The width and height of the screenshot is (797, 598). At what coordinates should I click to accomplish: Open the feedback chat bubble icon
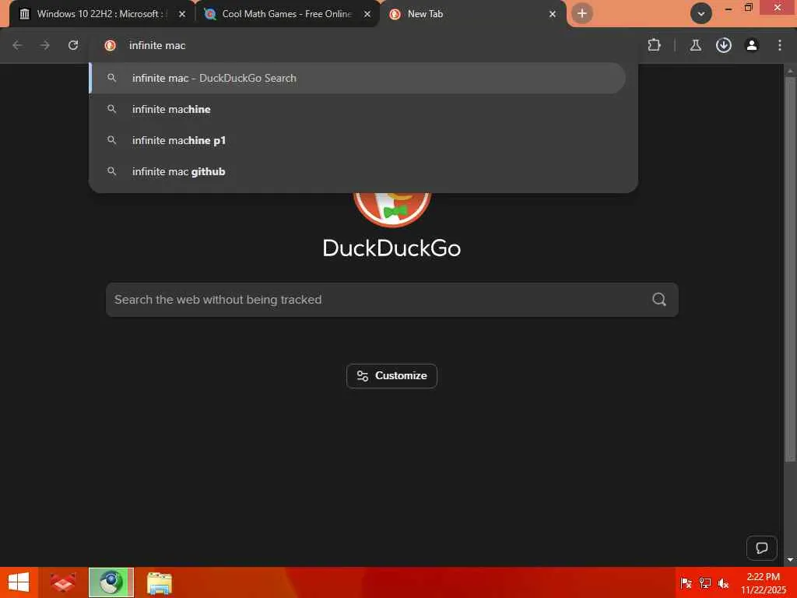tap(761, 547)
